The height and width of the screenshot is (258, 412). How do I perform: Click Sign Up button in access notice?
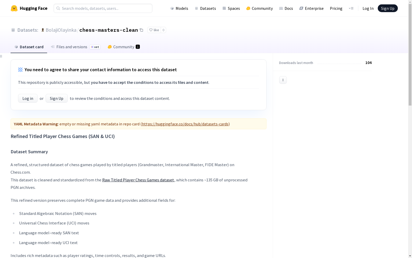(x=57, y=98)
